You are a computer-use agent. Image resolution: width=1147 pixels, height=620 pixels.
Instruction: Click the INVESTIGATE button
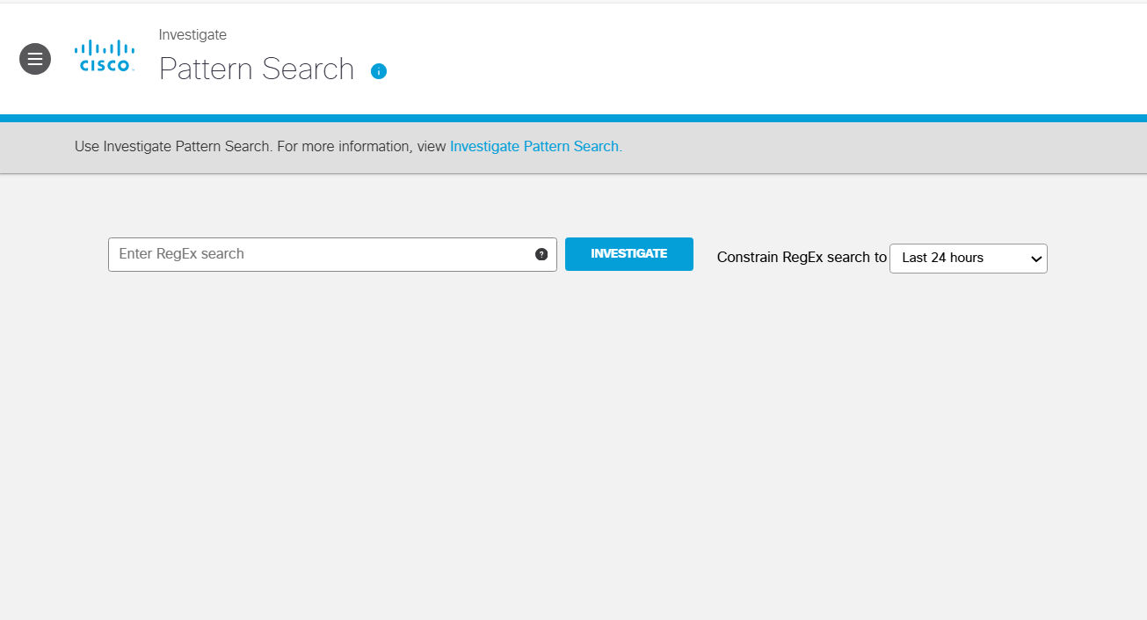click(629, 254)
